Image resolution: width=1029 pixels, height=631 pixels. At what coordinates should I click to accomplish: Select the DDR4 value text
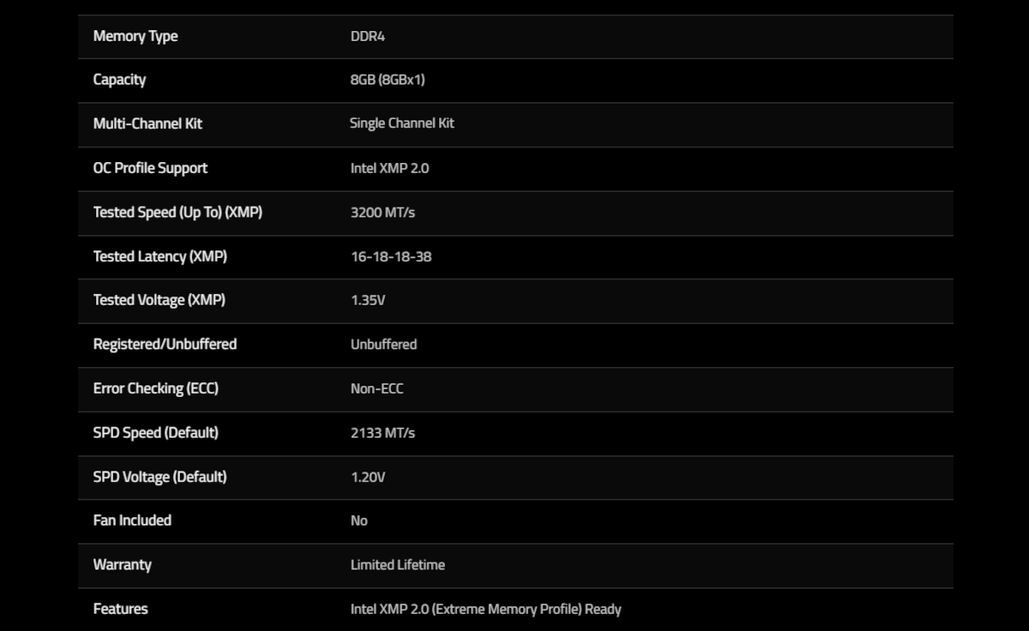(368, 36)
